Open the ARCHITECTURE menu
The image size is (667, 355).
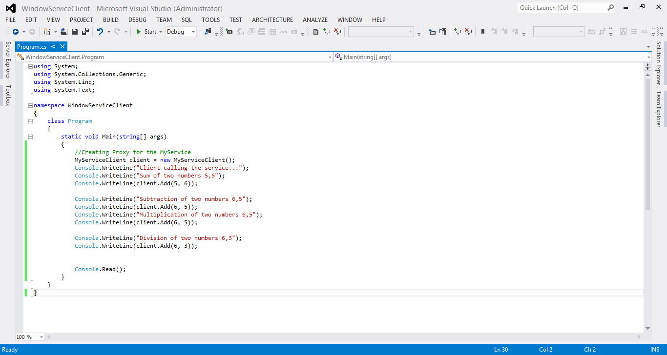click(272, 20)
